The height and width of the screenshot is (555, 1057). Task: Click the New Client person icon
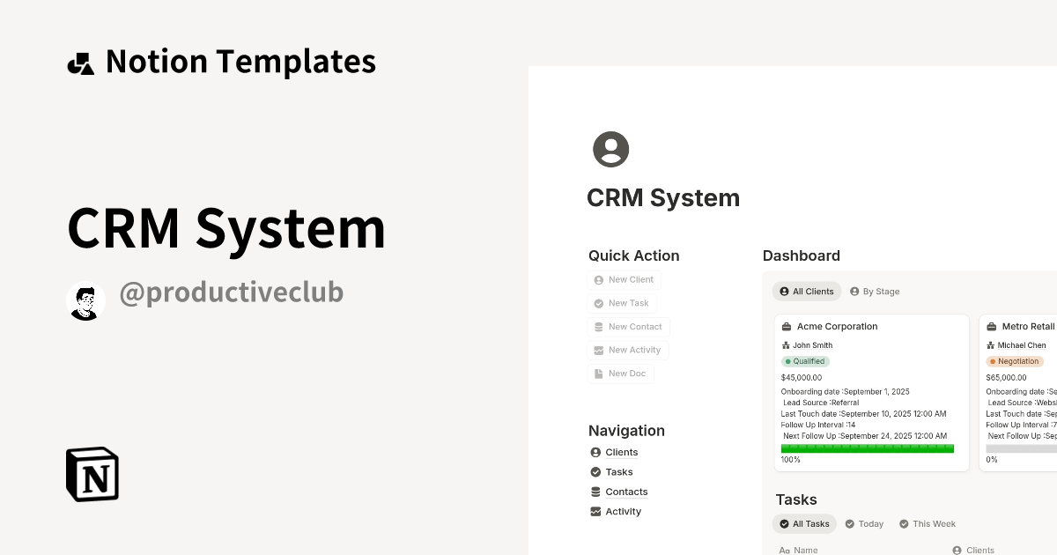click(x=598, y=279)
